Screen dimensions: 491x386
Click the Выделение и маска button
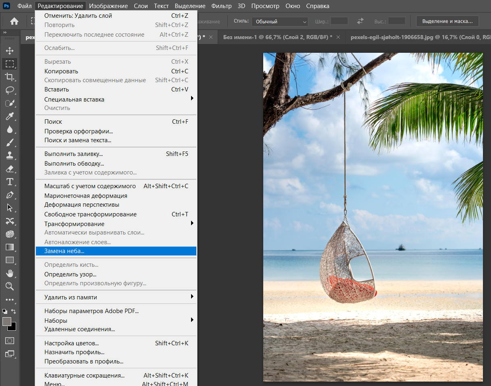coord(447,21)
